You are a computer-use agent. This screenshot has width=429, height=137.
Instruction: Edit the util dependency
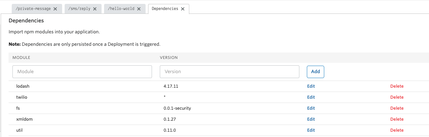coord(311,130)
